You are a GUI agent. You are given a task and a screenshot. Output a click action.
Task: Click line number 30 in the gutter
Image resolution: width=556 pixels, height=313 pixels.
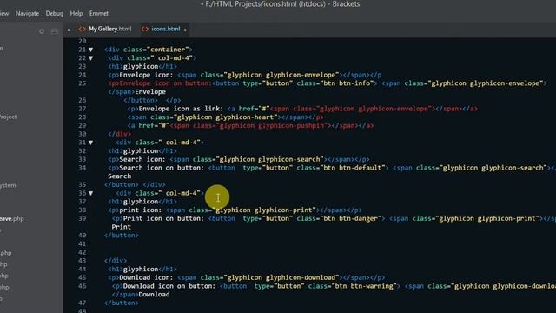83,134
